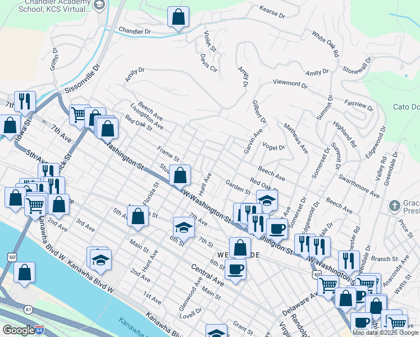420x337 pixels.
Task: Click the coffee cup marker on W Washington St
Action: click(x=277, y=230)
